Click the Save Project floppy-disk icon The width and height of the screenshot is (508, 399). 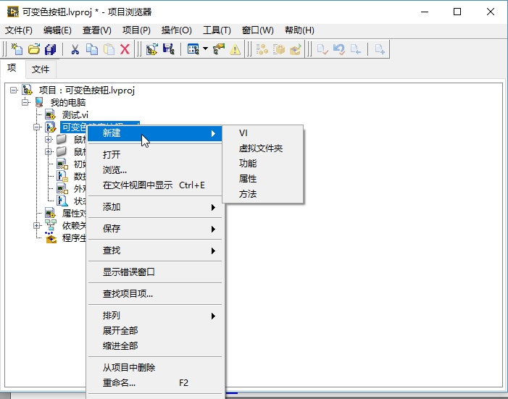[168, 49]
